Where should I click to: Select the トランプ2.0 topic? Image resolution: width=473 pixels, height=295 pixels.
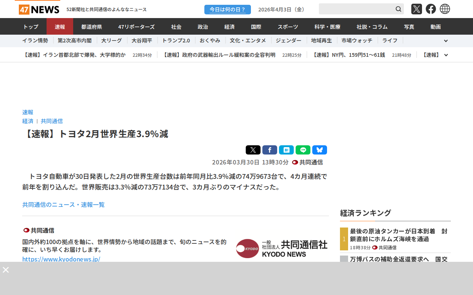pyautogui.click(x=176, y=41)
